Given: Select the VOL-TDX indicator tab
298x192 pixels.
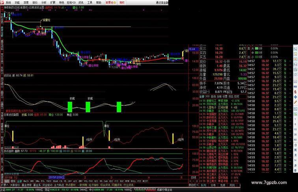Looking at the screenshot, I should [89, 181].
